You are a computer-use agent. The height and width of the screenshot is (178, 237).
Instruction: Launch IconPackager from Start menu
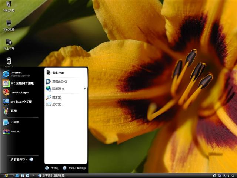click(x=16, y=92)
